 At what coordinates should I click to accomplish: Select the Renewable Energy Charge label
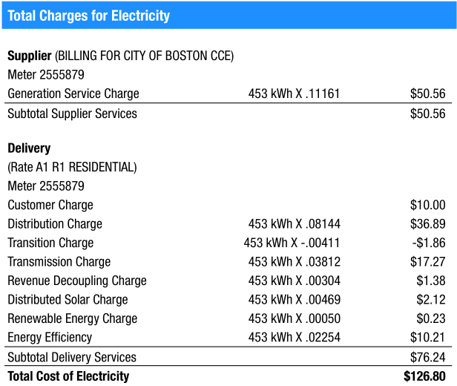pos(73,318)
